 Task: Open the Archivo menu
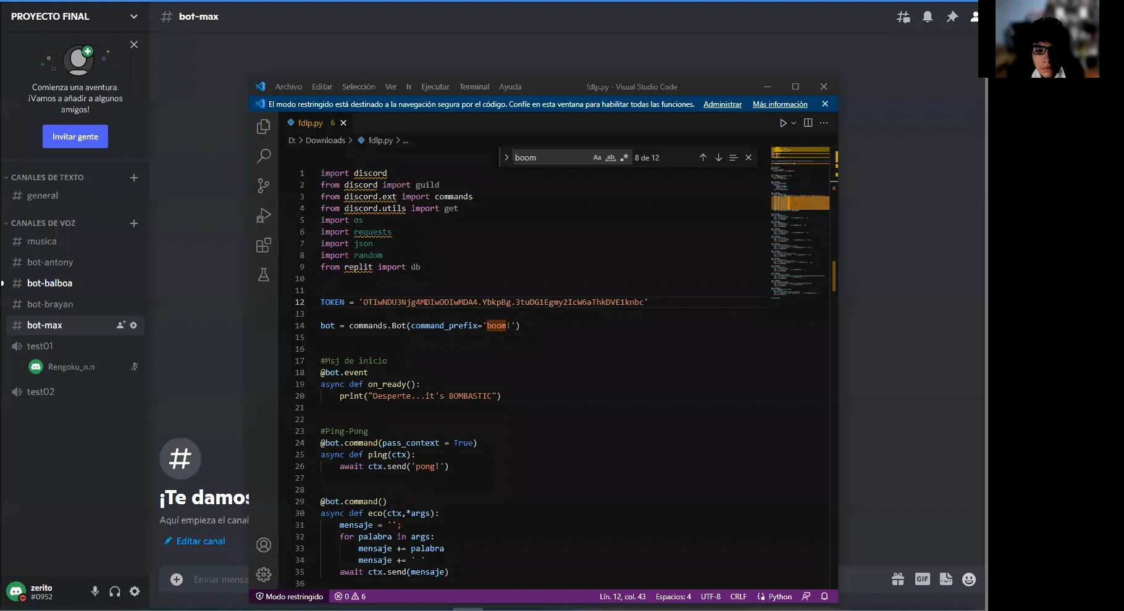pyautogui.click(x=288, y=87)
